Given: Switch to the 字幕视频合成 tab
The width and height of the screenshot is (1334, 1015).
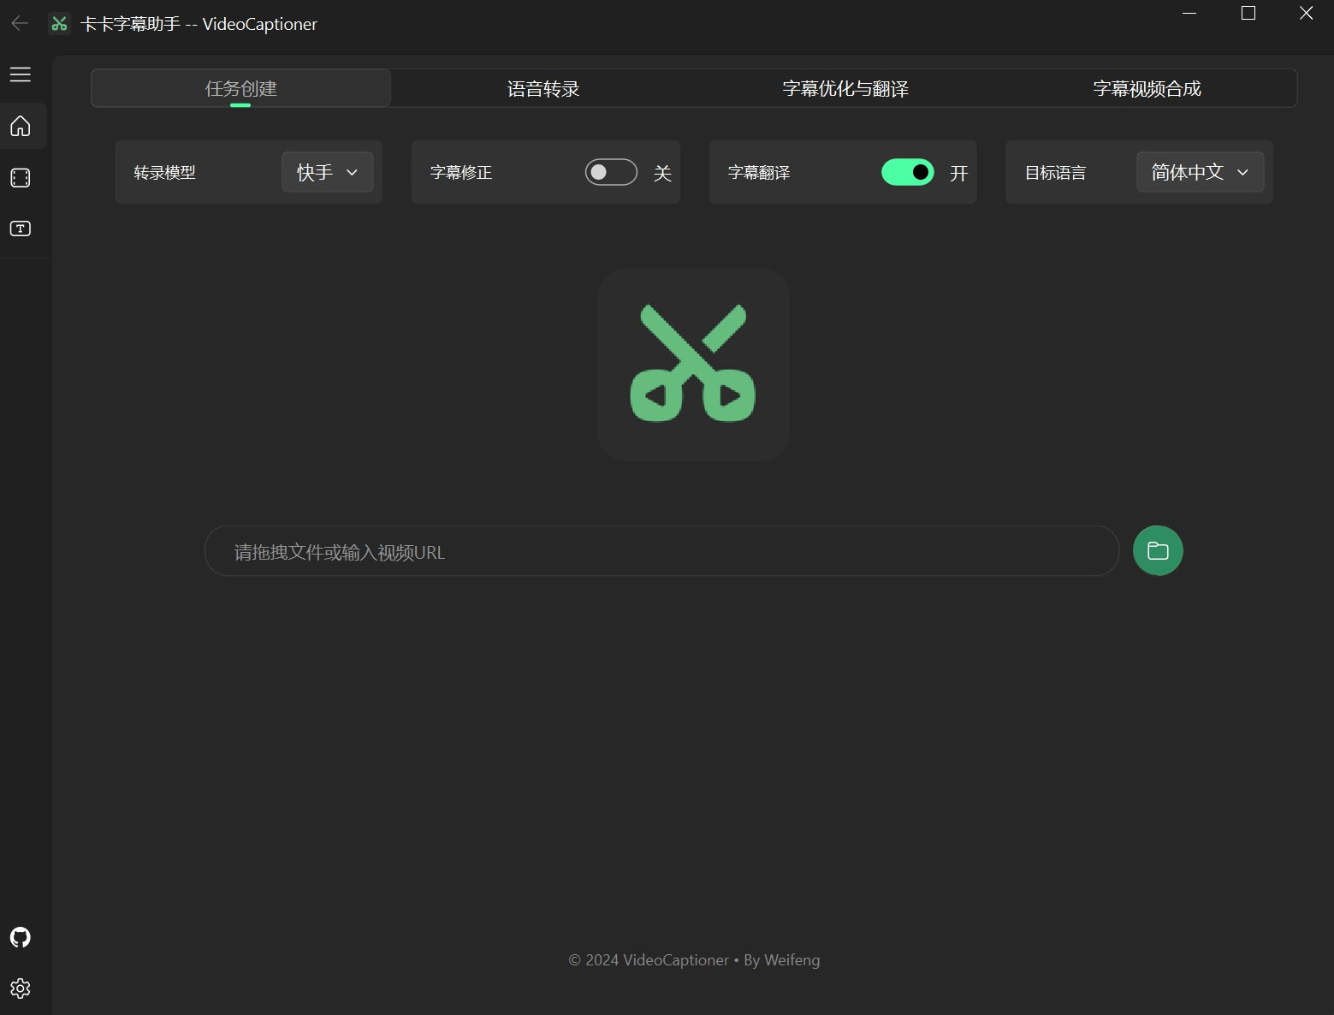Looking at the screenshot, I should pyautogui.click(x=1147, y=87).
